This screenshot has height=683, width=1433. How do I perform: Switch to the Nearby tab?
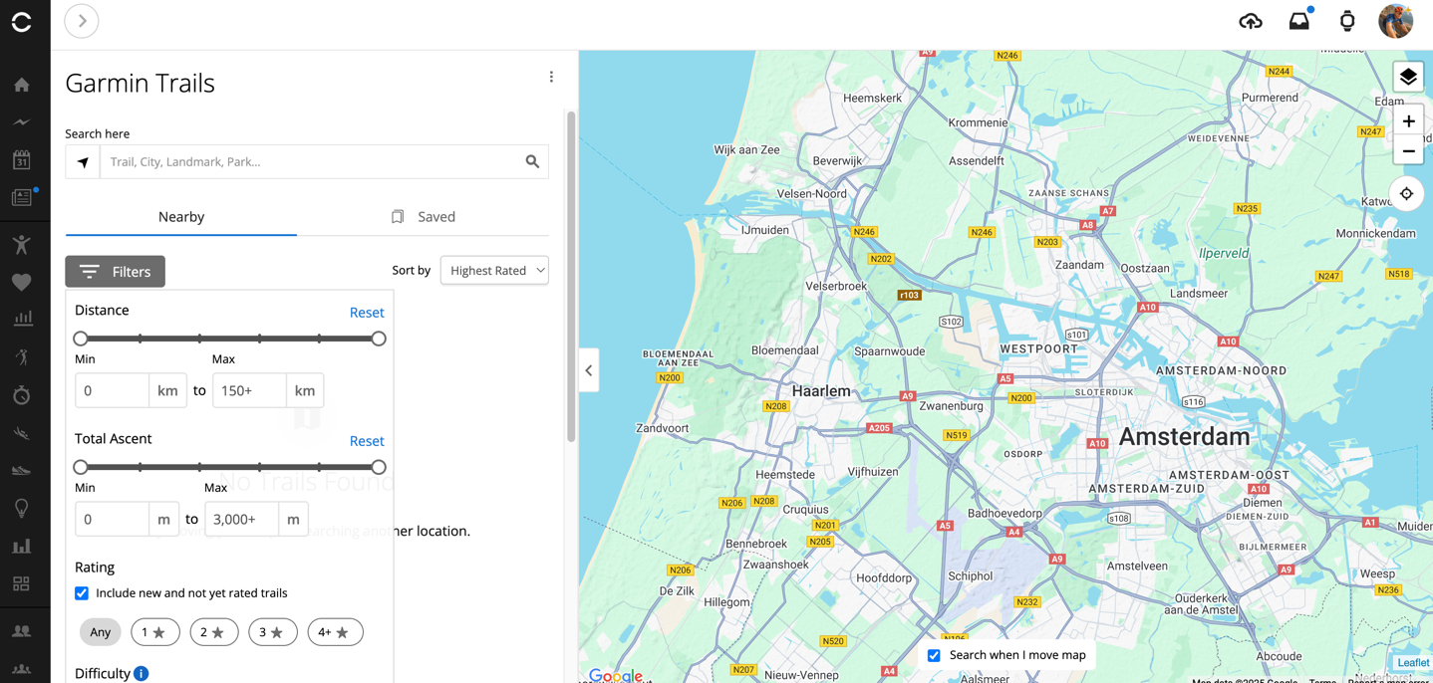pyautogui.click(x=181, y=216)
